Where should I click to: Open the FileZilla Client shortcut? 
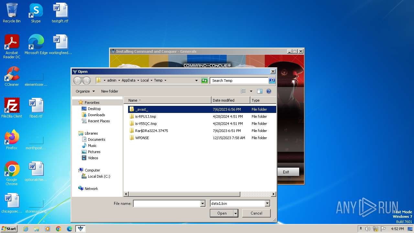coord(12,108)
